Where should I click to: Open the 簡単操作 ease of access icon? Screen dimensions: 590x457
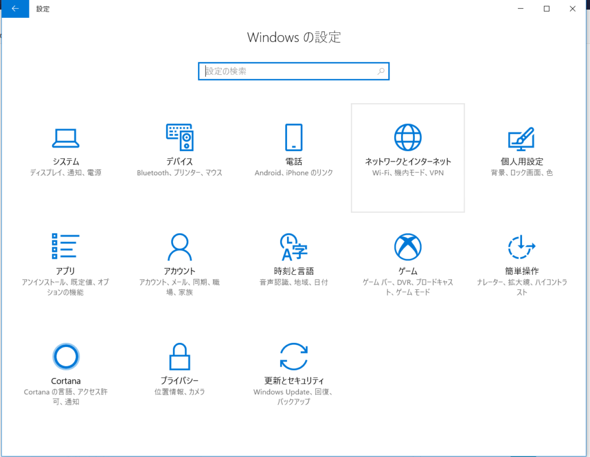(x=521, y=247)
